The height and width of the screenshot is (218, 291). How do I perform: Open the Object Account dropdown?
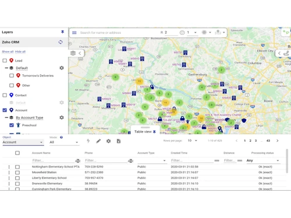click(x=23, y=142)
